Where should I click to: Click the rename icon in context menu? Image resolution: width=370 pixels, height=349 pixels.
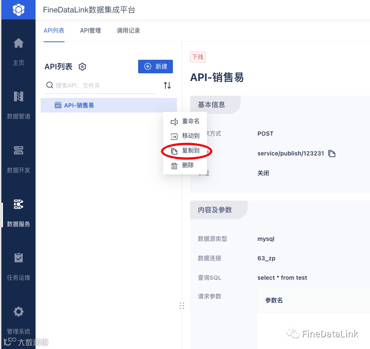174,122
